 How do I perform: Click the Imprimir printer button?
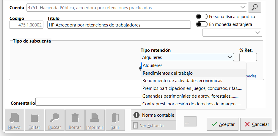95,120
